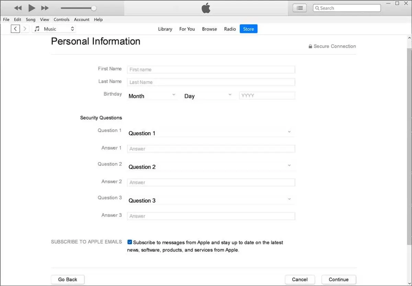This screenshot has height=286, width=412.
Task: Click the magnifier icon in Search
Action: tap(317, 8)
